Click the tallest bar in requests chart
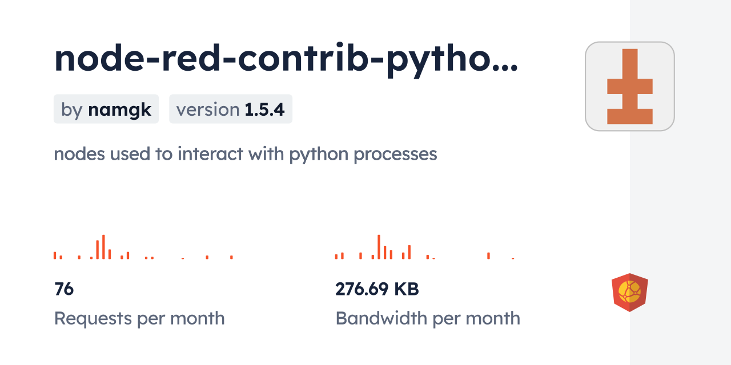This screenshot has height=365, width=731. (x=103, y=247)
